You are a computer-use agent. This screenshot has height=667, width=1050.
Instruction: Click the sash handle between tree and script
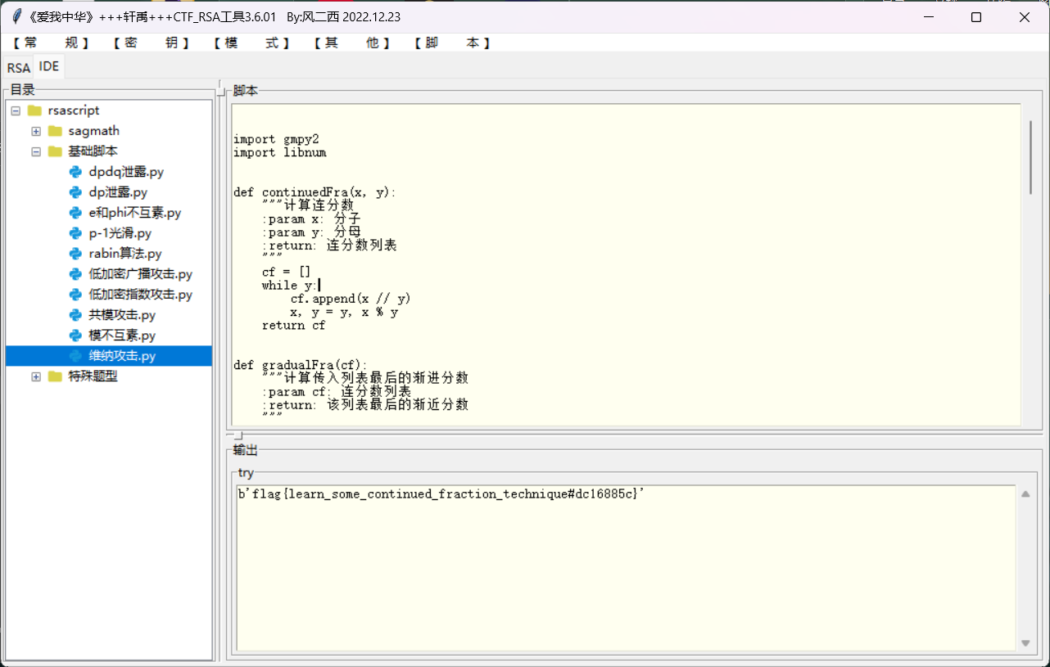(x=222, y=90)
